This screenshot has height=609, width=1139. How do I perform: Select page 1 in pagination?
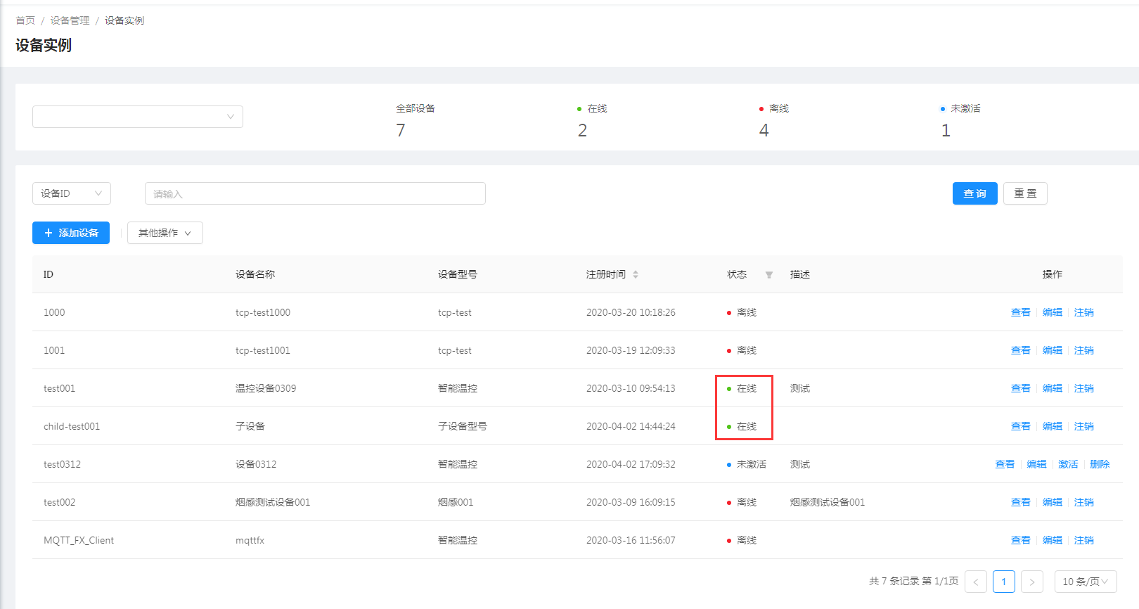[x=1003, y=582]
